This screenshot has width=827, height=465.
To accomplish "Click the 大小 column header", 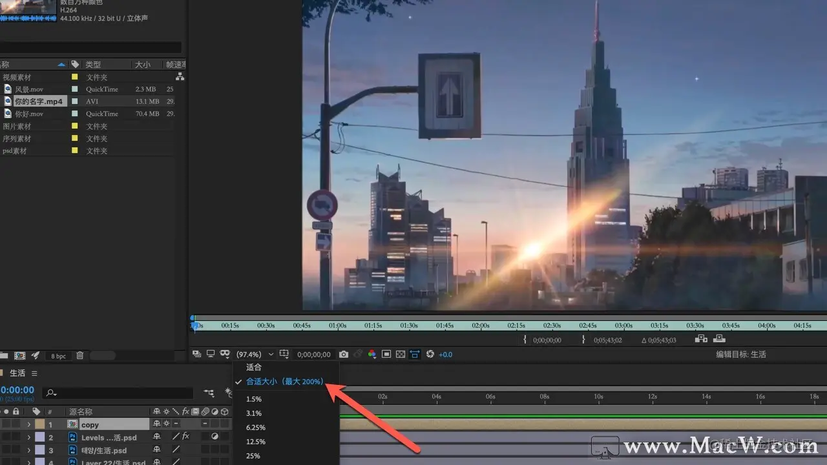I will tap(142, 65).
